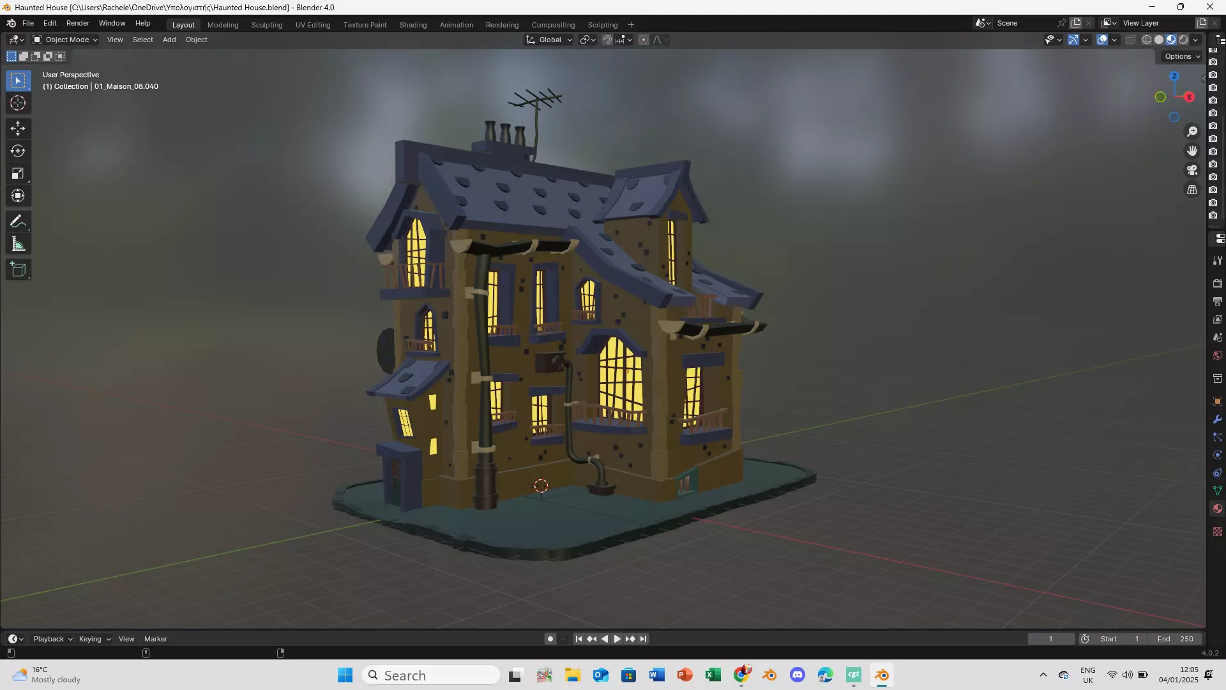The width and height of the screenshot is (1226, 690).
Task: Open overlays settings dropdown arrow
Action: (1114, 40)
